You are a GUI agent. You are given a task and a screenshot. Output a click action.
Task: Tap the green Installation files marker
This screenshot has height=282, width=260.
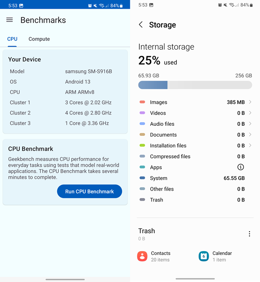pyautogui.click(x=142, y=145)
